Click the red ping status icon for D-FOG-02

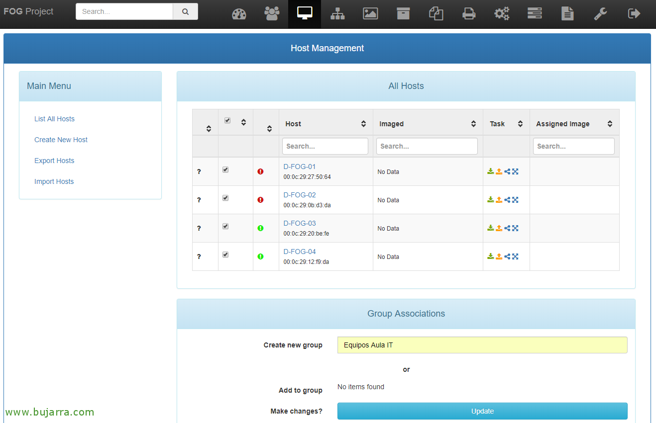260,200
